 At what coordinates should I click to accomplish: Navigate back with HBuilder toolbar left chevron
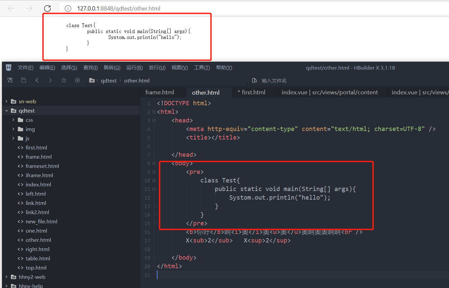tap(37, 80)
